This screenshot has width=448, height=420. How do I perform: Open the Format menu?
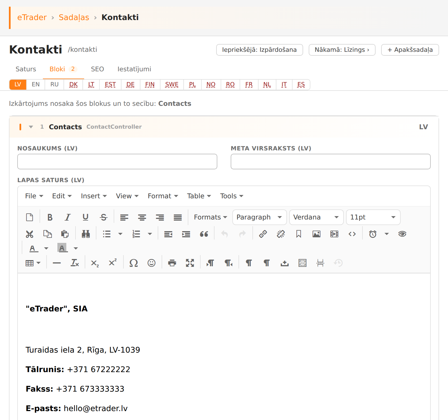pyautogui.click(x=163, y=196)
